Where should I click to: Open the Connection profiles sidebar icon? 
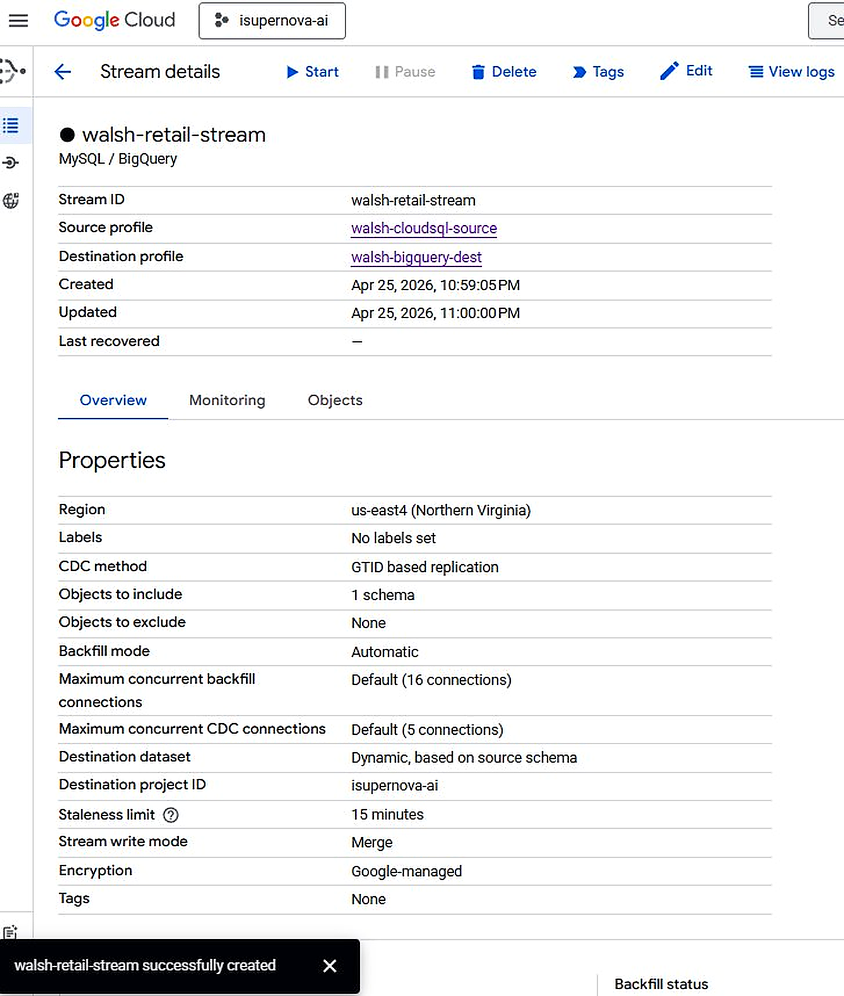[x=11, y=163]
